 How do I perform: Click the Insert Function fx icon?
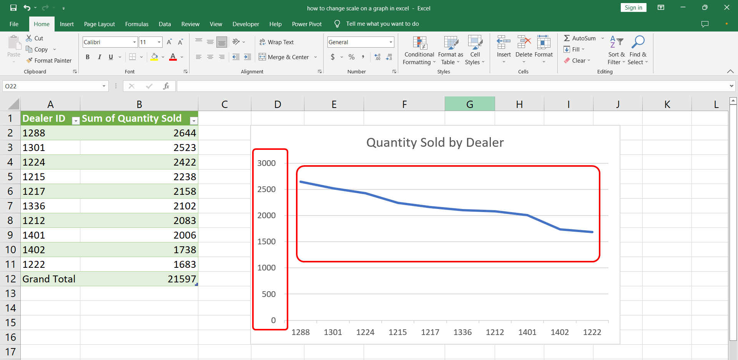pyautogui.click(x=166, y=86)
